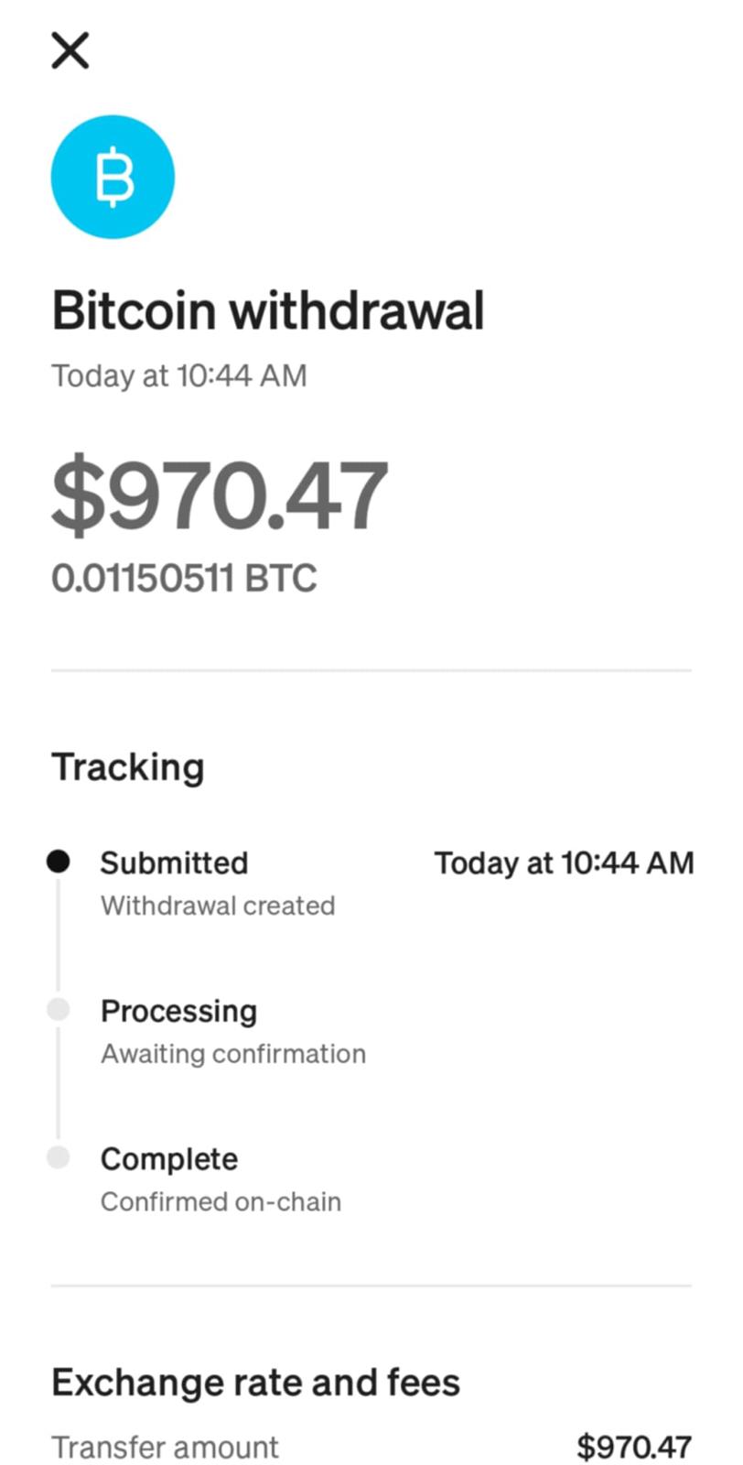Click the 0.01150511 BTC amount
Image resolution: width=743 pixels, height=1465 pixels.
[184, 579]
